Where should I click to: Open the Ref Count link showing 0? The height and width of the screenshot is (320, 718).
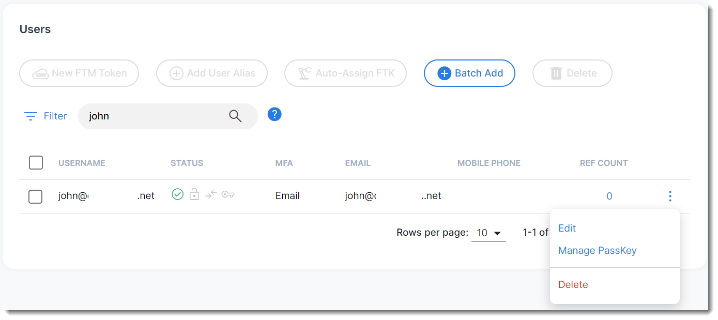(609, 196)
